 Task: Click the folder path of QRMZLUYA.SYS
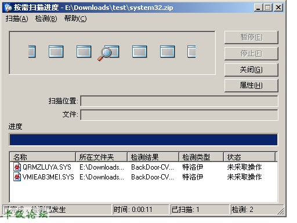pyautogui.click(x=102, y=167)
